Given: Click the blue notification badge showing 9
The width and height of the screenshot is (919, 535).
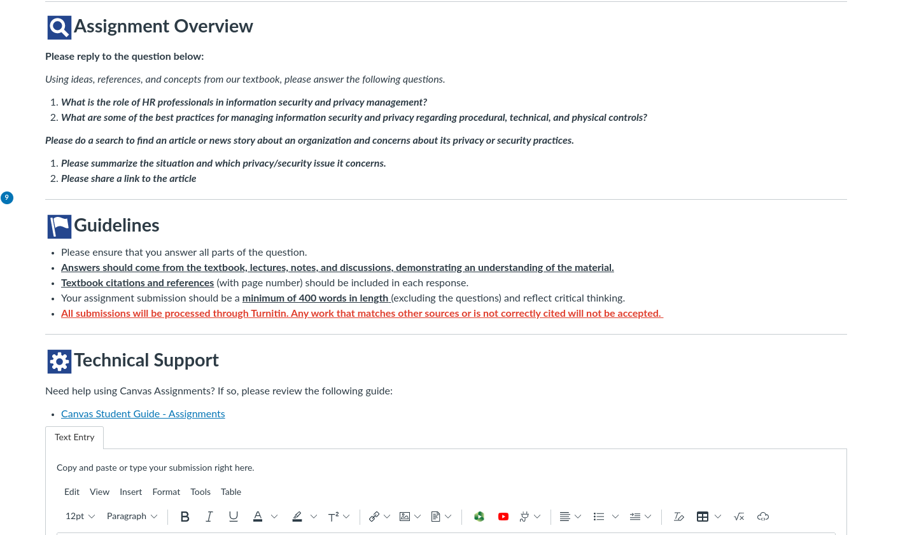Looking at the screenshot, I should 7,198.
